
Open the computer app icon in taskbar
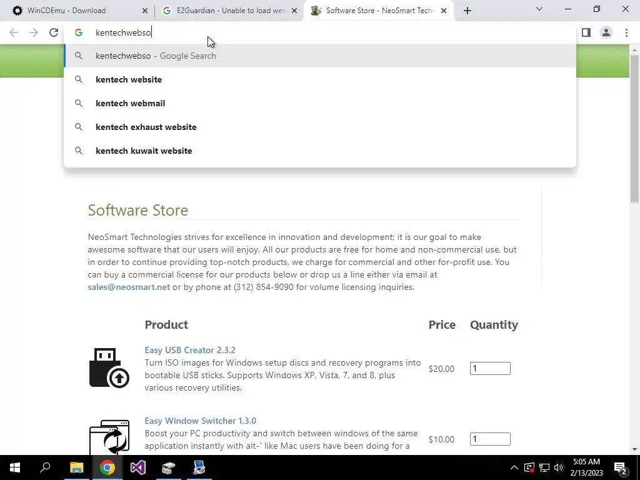[199, 467]
